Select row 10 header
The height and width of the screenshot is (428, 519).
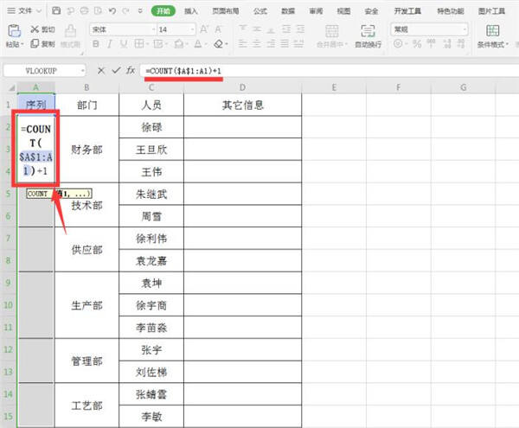8,305
